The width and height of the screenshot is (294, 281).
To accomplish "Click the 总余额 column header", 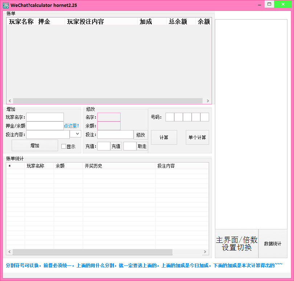I will coord(181,21).
